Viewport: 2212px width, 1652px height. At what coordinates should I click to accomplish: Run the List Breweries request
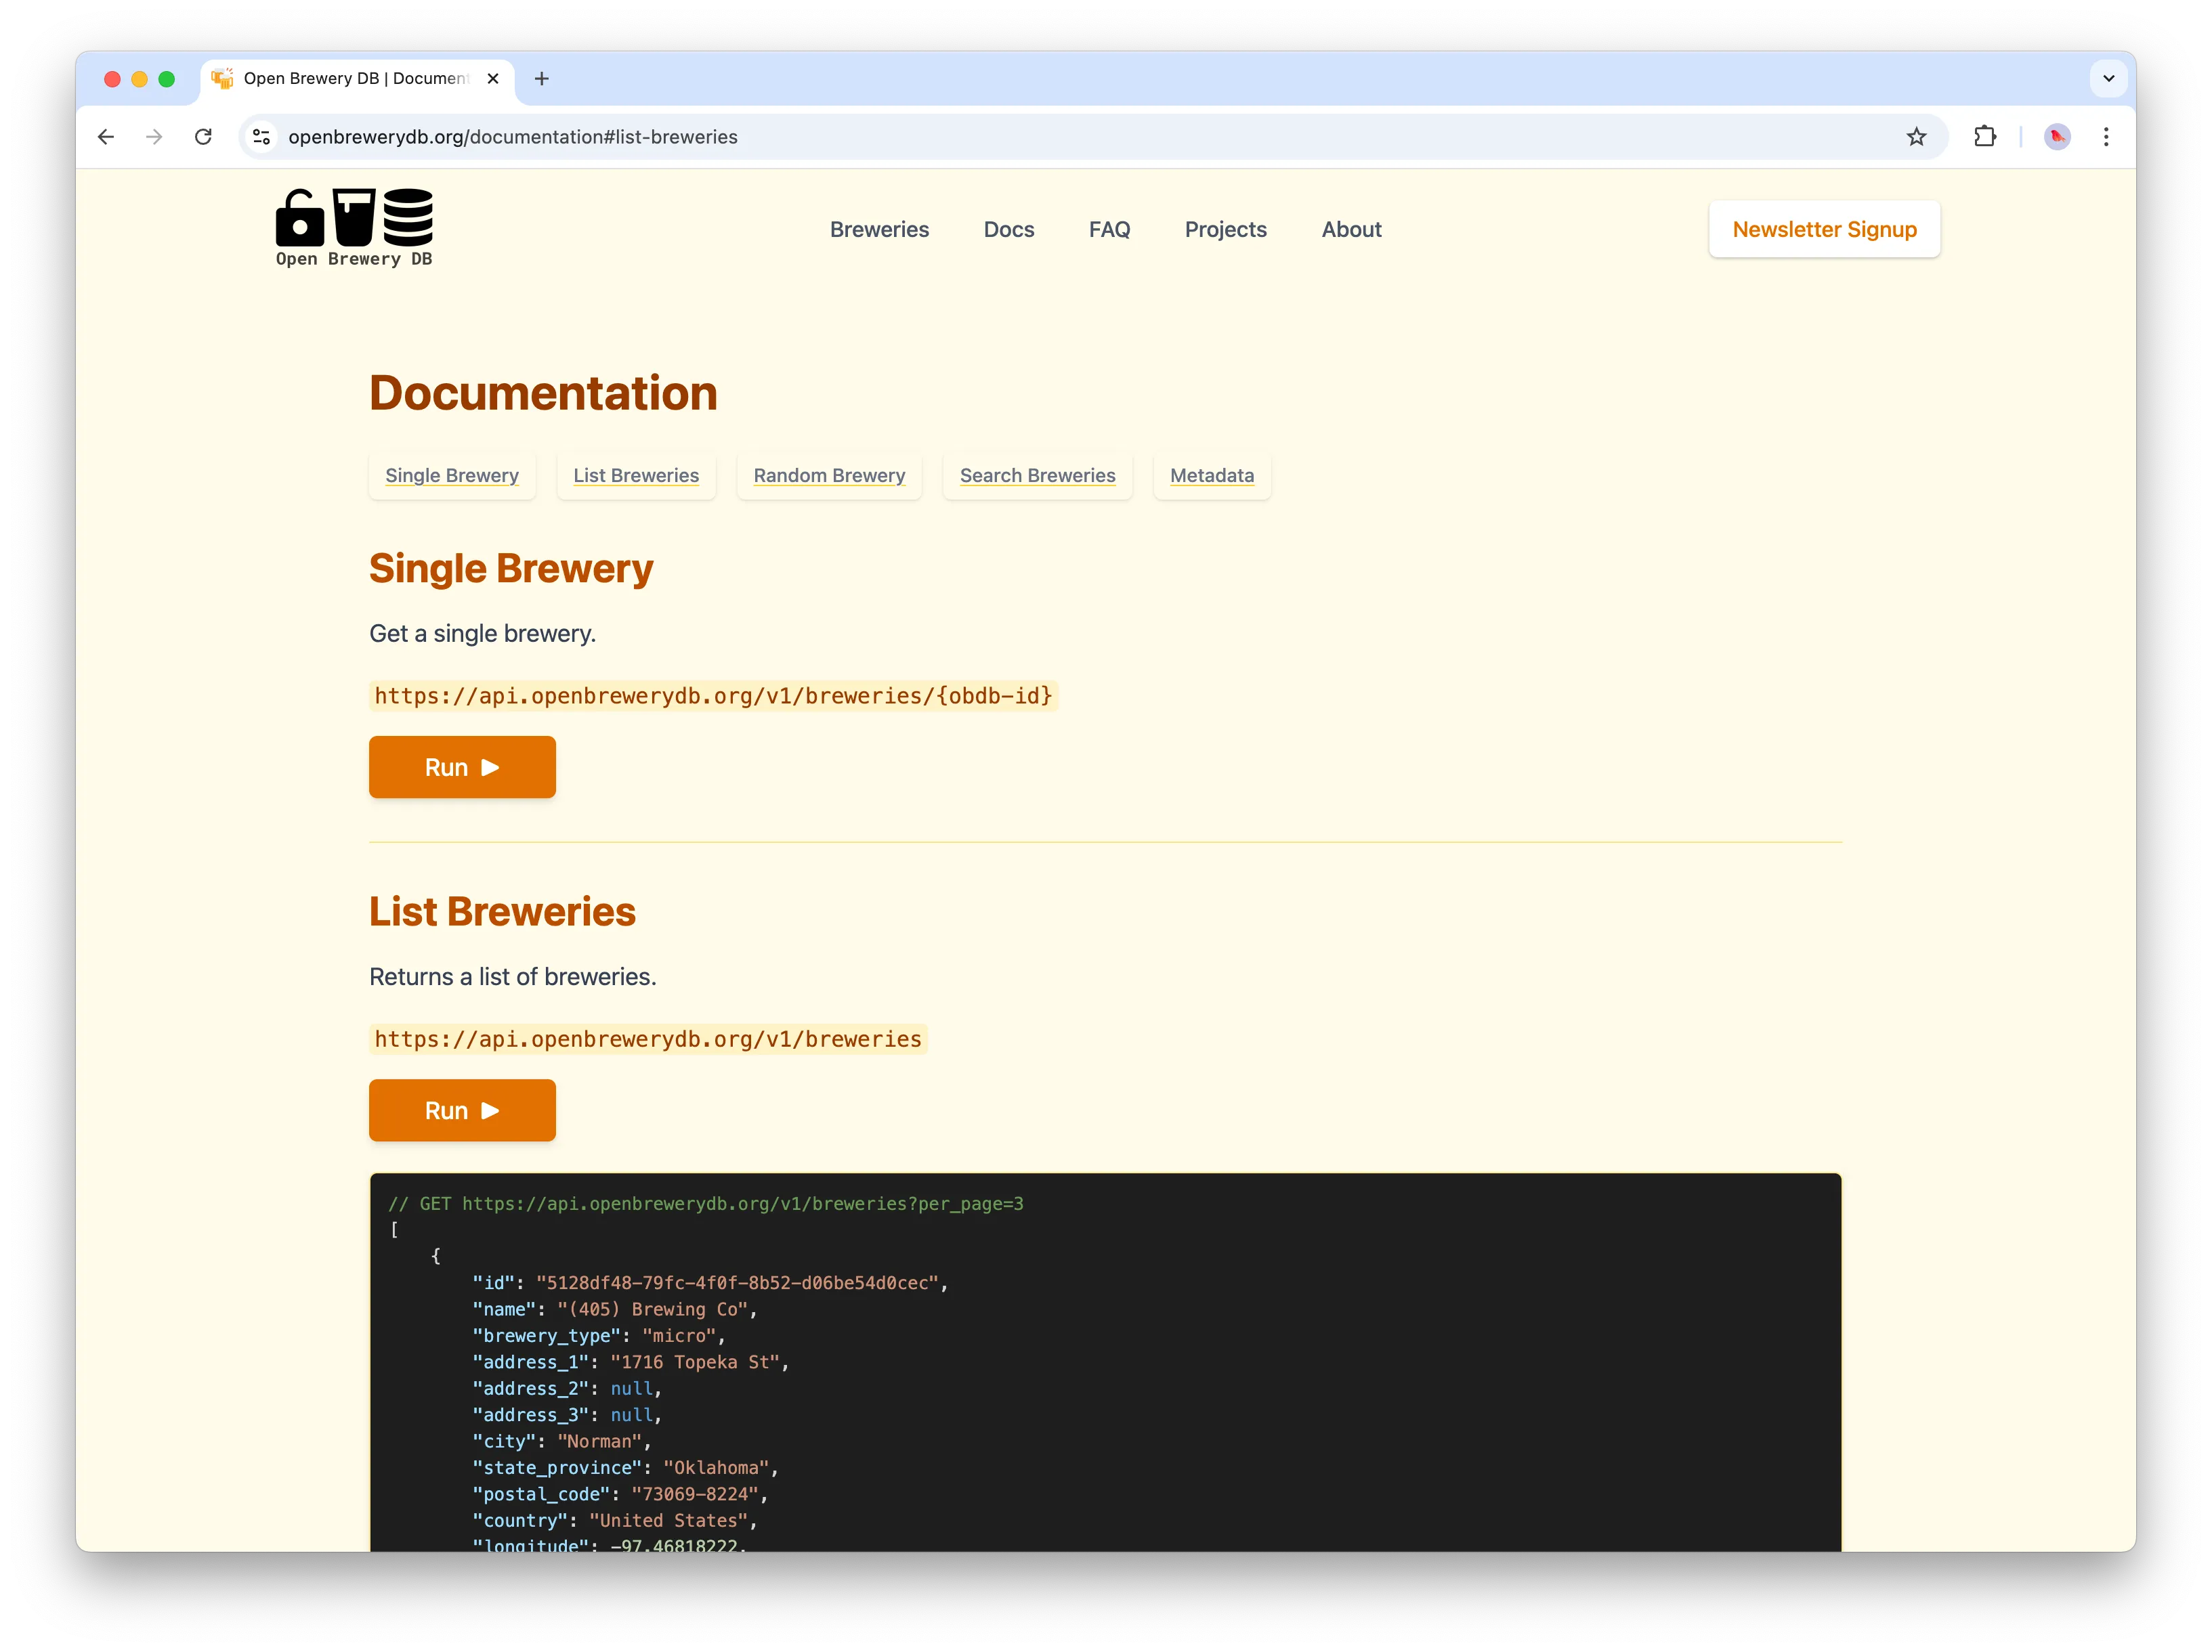tap(462, 1110)
